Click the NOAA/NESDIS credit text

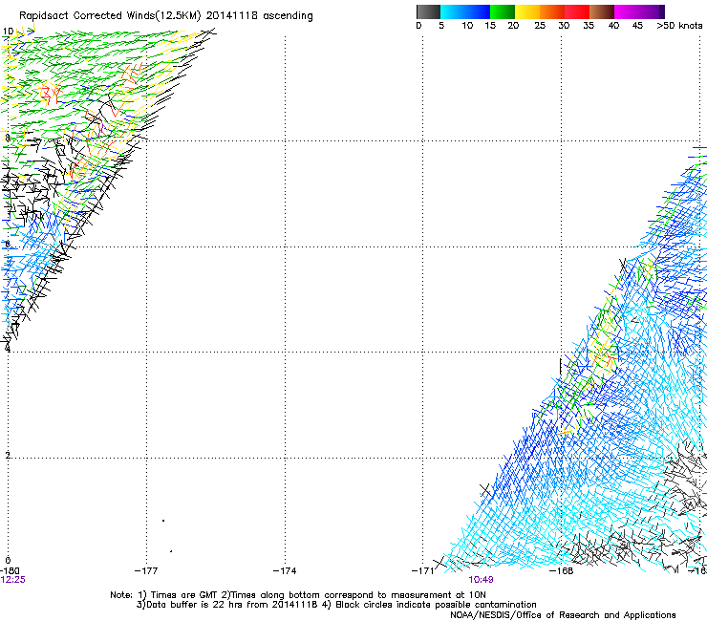click(563, 615)
